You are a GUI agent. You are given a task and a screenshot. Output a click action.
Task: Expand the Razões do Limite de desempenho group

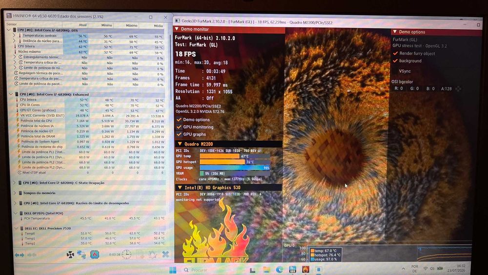tap(15, 203)
